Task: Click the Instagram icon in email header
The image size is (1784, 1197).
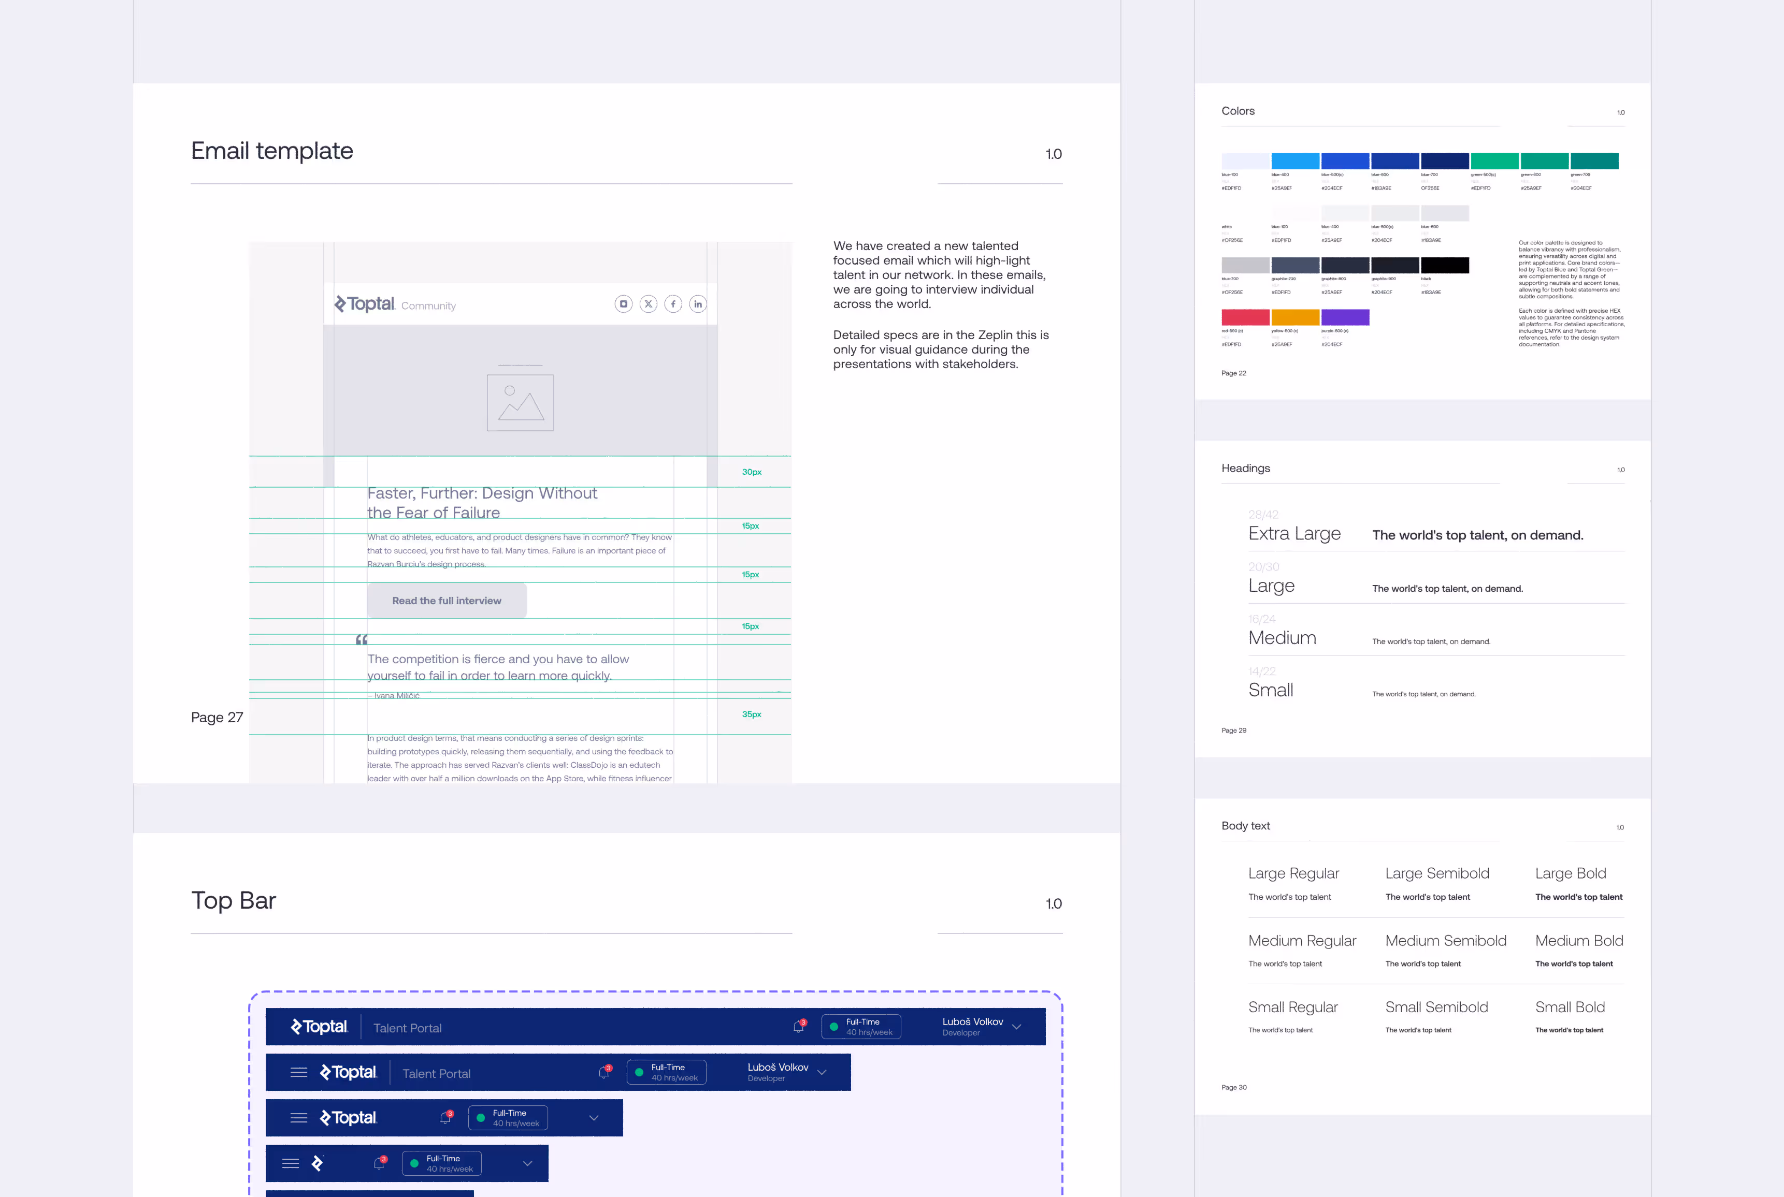Action: click(x=623, y=304)
